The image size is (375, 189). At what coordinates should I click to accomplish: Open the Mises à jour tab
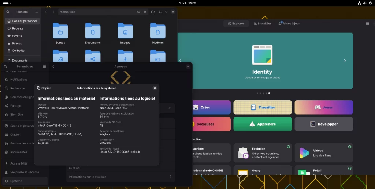[289, 24]
